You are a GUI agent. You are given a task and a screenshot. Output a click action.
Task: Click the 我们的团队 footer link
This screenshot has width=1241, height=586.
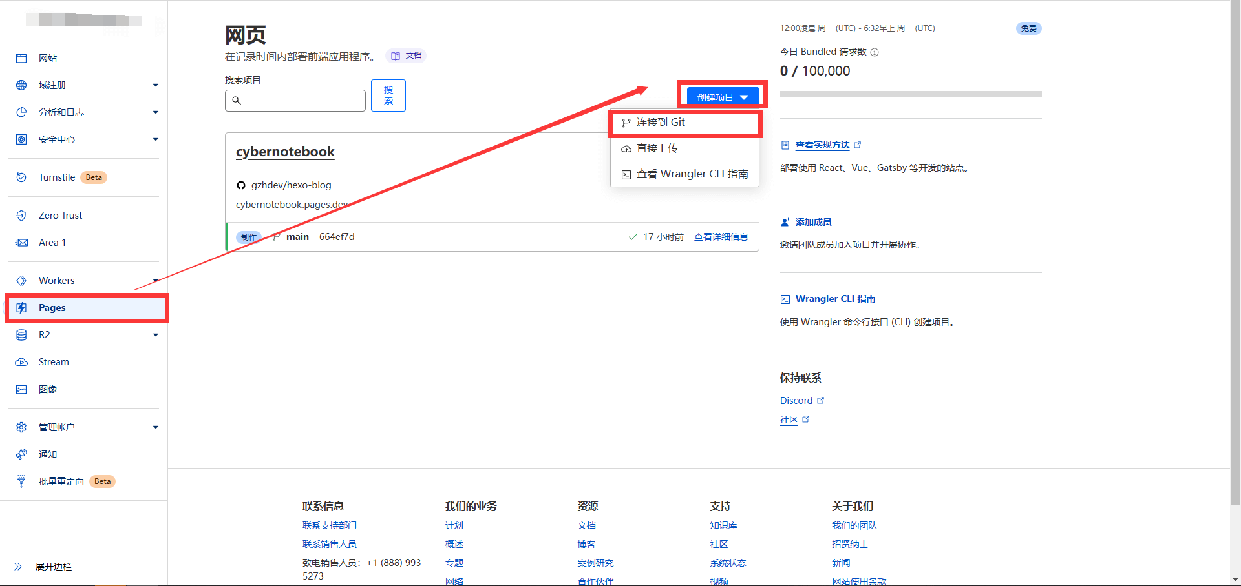click(854, 526)
